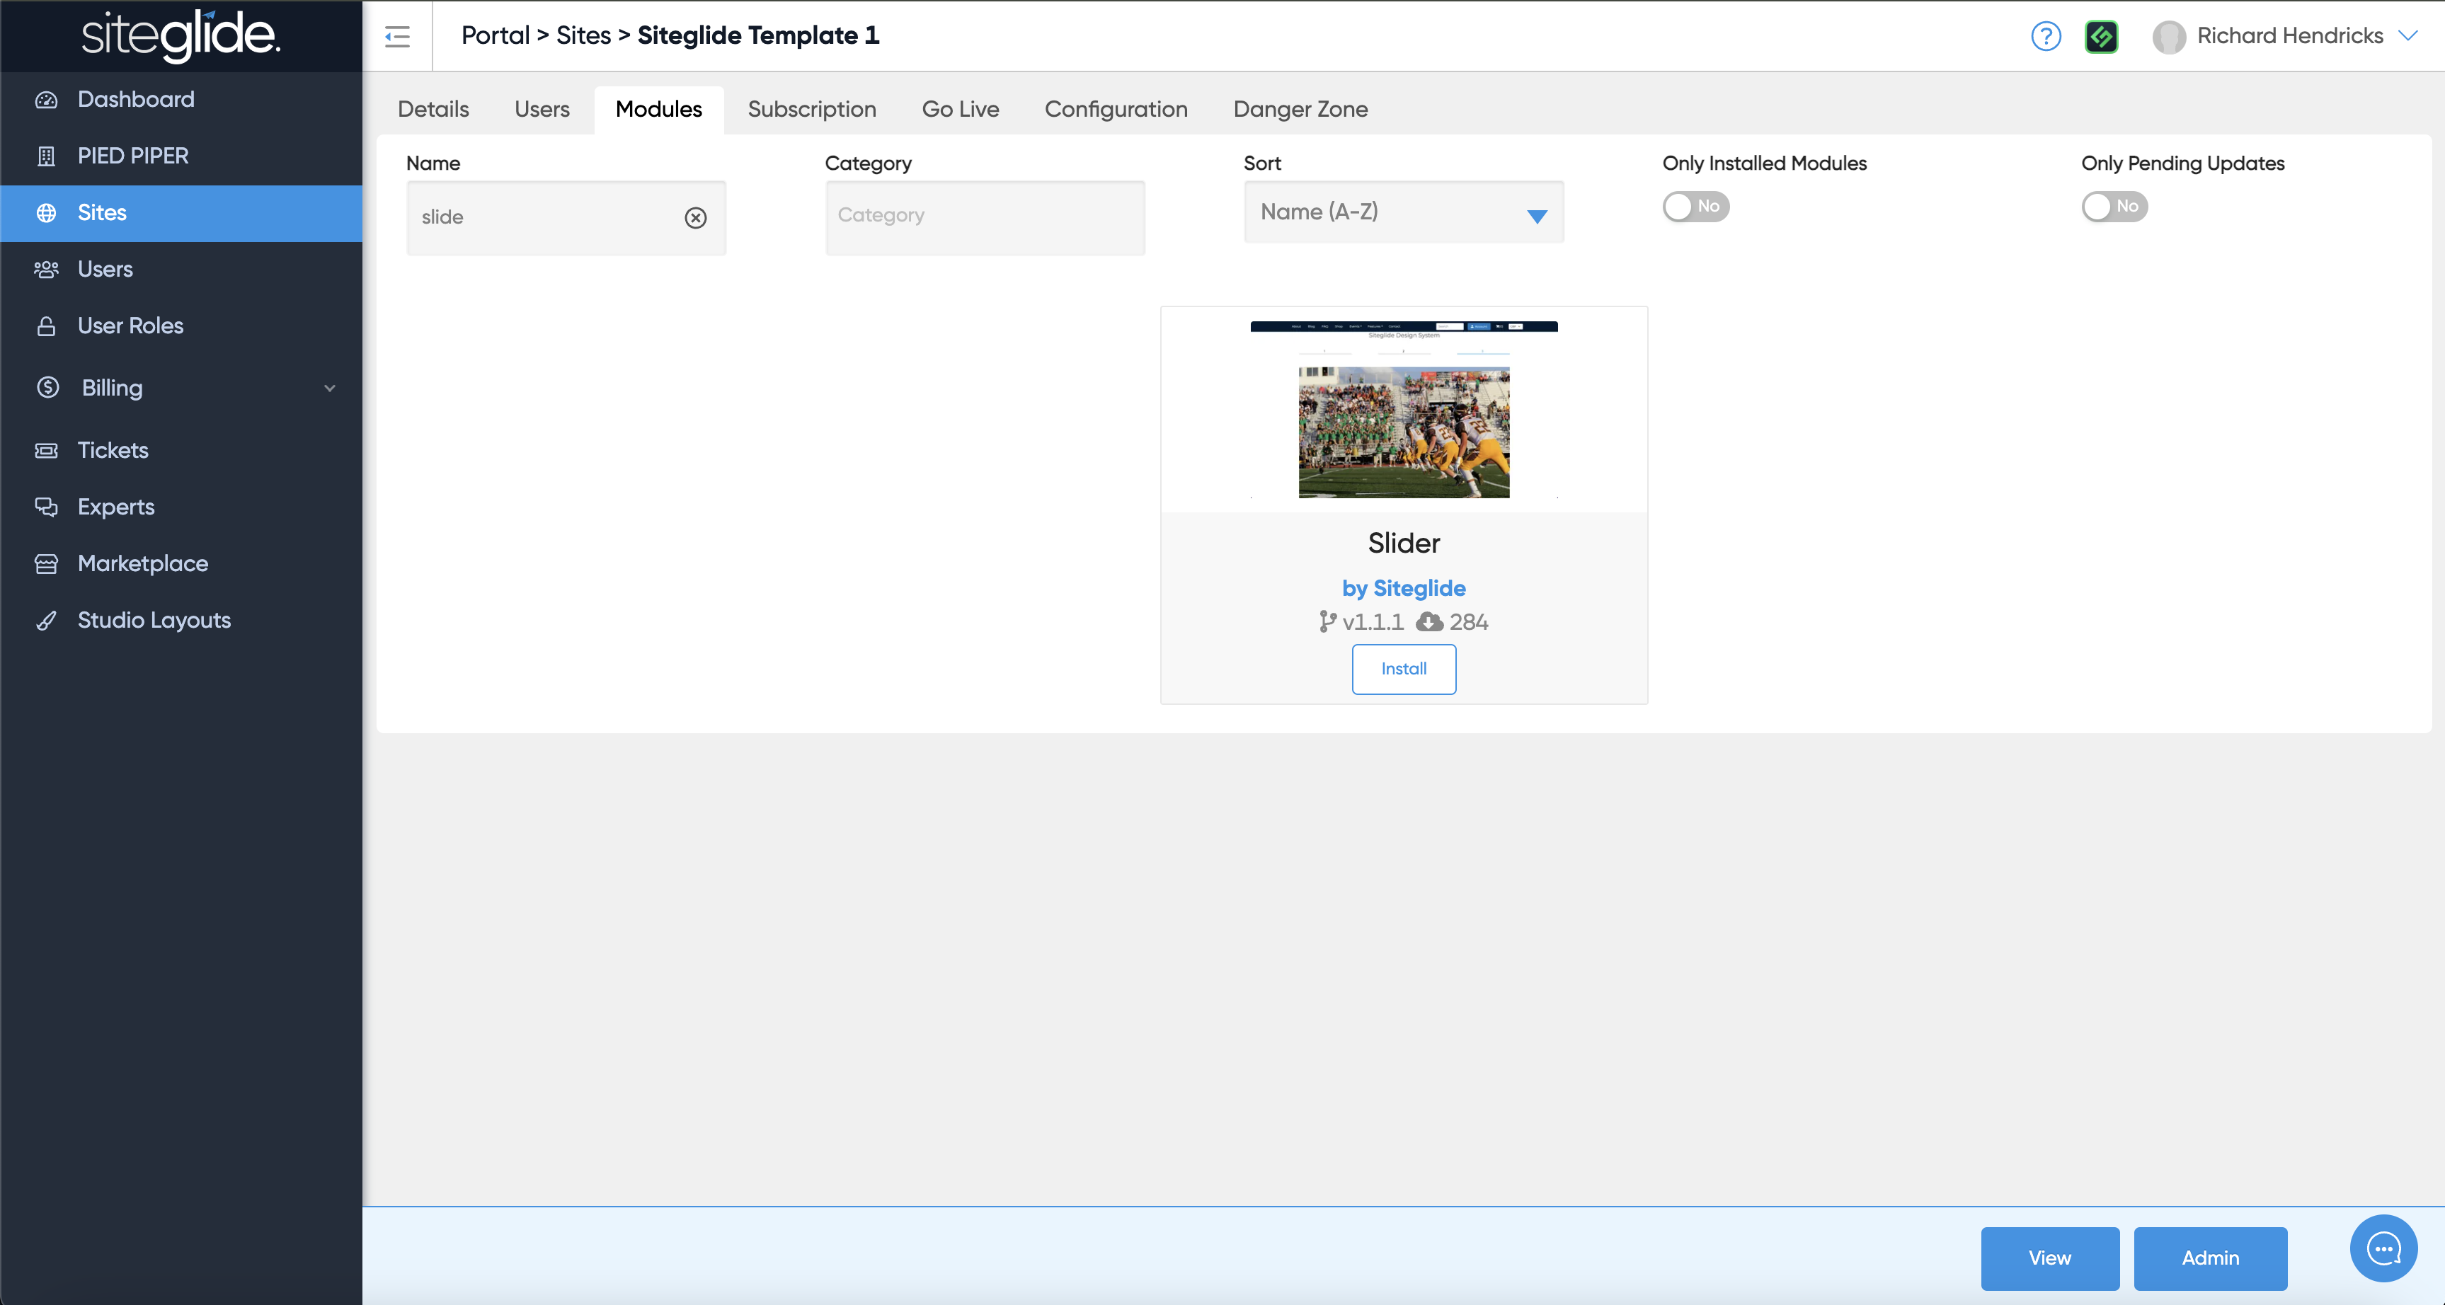This screenshot has height=1305, width=2445.
Task: Open Experts in the sidebar
Action: coord(115,507)
